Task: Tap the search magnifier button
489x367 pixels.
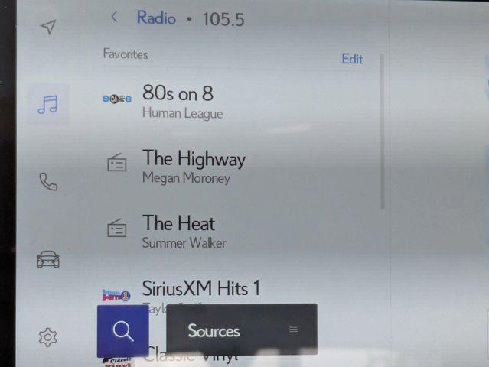Action: pos(123,331)
